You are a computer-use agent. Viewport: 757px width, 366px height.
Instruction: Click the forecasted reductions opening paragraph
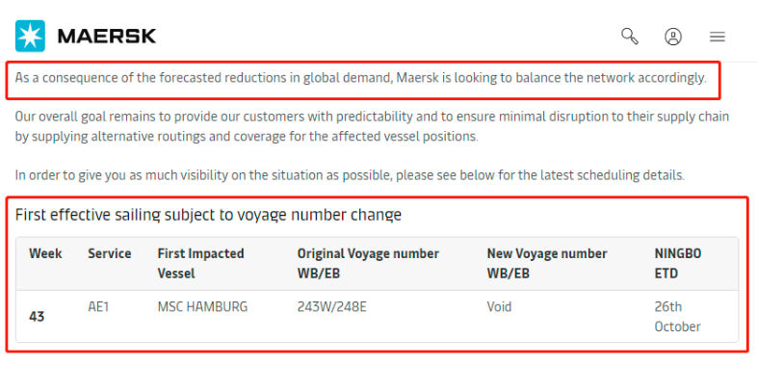360,78
